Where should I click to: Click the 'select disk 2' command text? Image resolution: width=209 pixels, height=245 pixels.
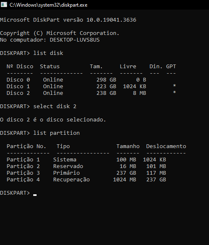55,106
